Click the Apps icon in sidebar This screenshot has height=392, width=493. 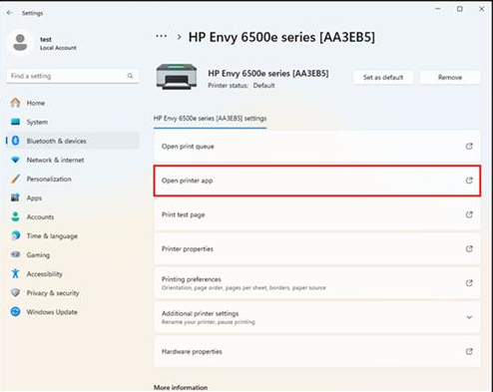(15, 197)
